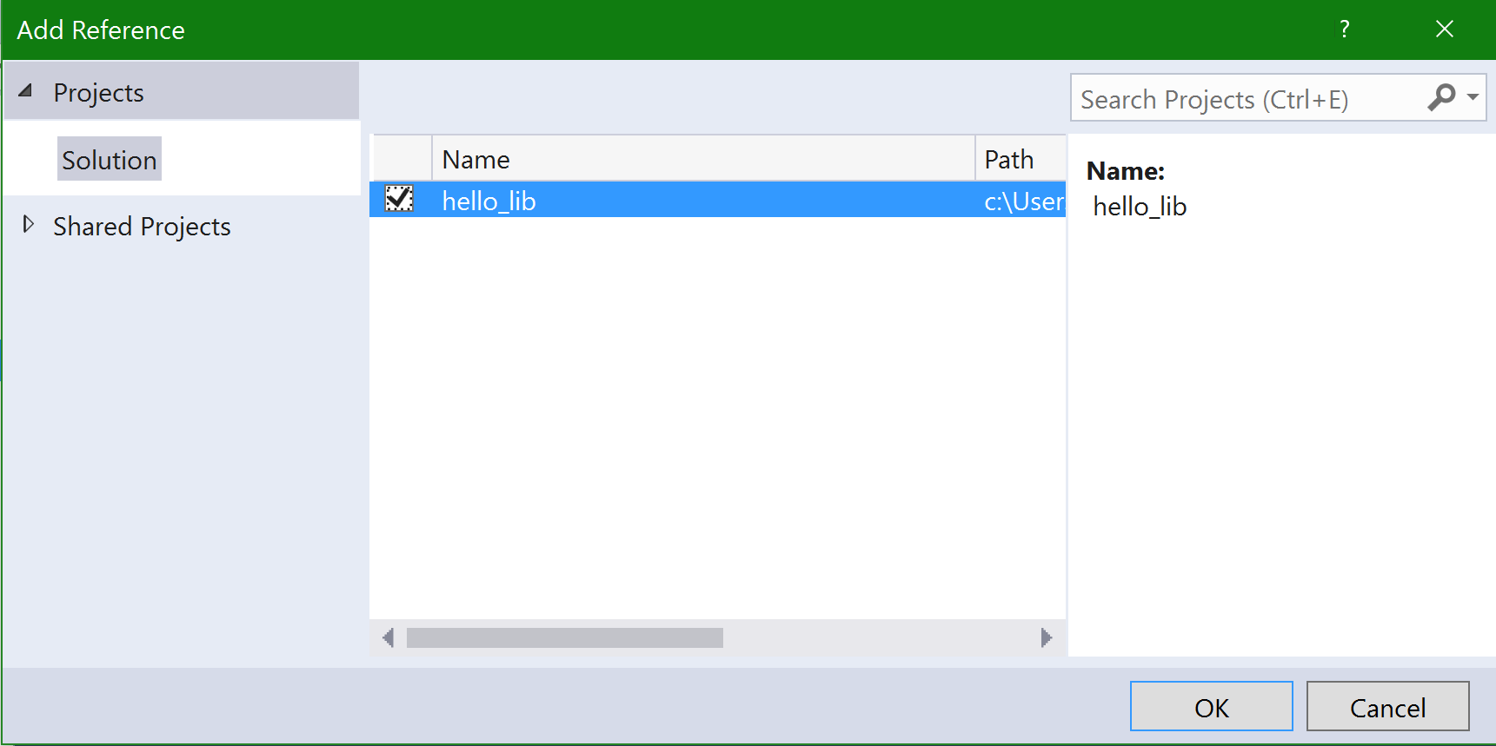Uncheck the hello_lib reference checkbox
Screen dimensions: 1496x746
tap(399, 199)
